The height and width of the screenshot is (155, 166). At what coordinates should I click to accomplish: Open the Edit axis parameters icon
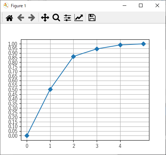[x=79, y=18]
